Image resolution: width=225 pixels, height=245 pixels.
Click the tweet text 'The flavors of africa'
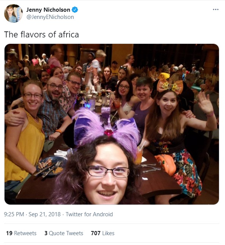[41, 34]
